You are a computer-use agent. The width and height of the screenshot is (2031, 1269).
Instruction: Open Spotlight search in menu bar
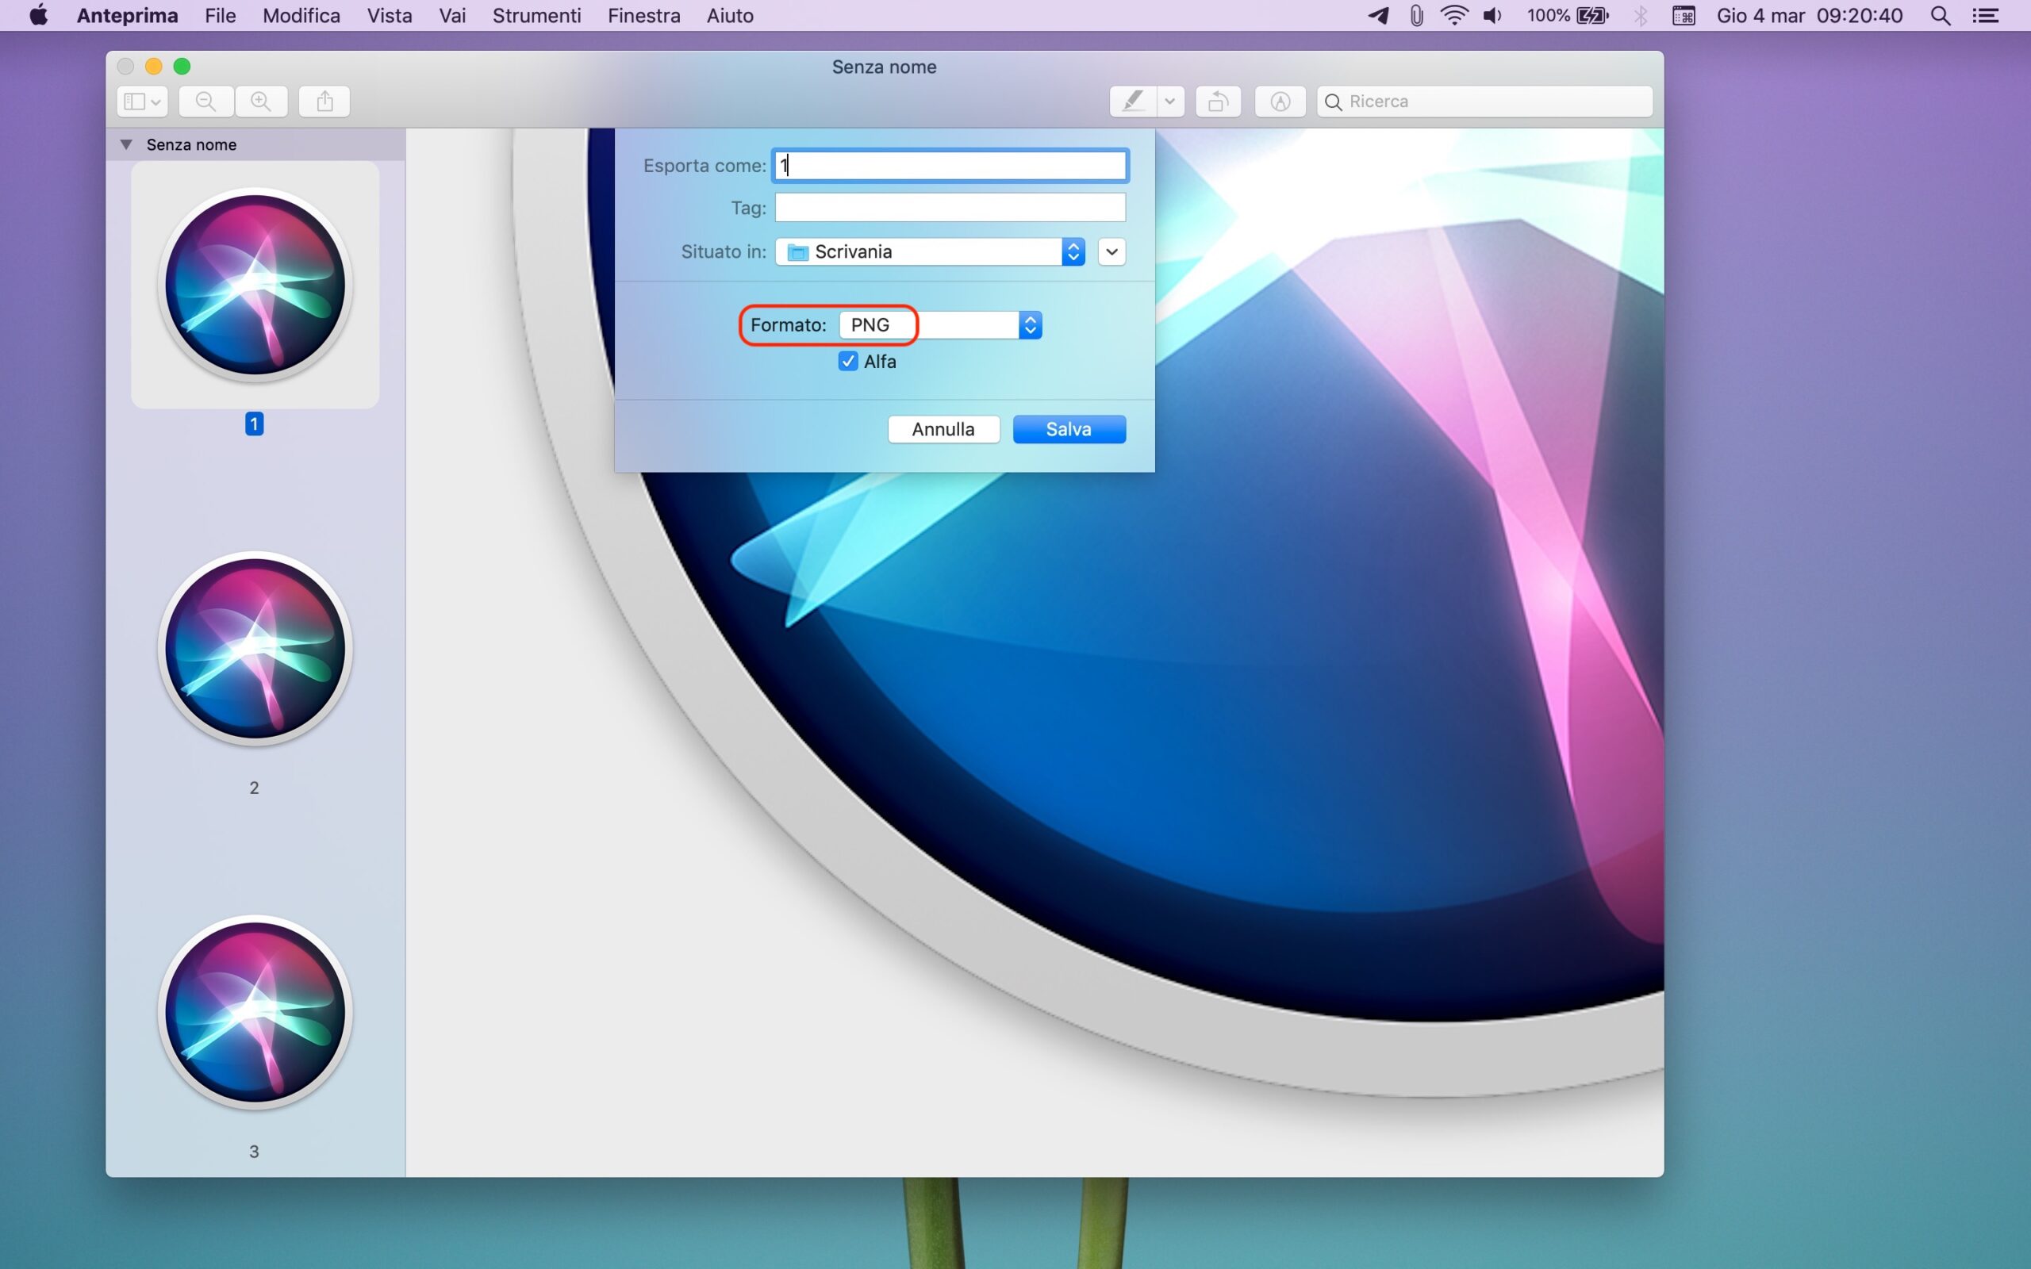click(x=1940, y=16)
